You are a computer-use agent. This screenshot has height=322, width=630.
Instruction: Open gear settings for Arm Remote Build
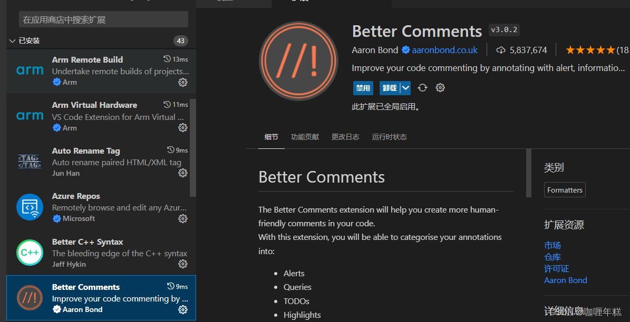click(183, 82)
